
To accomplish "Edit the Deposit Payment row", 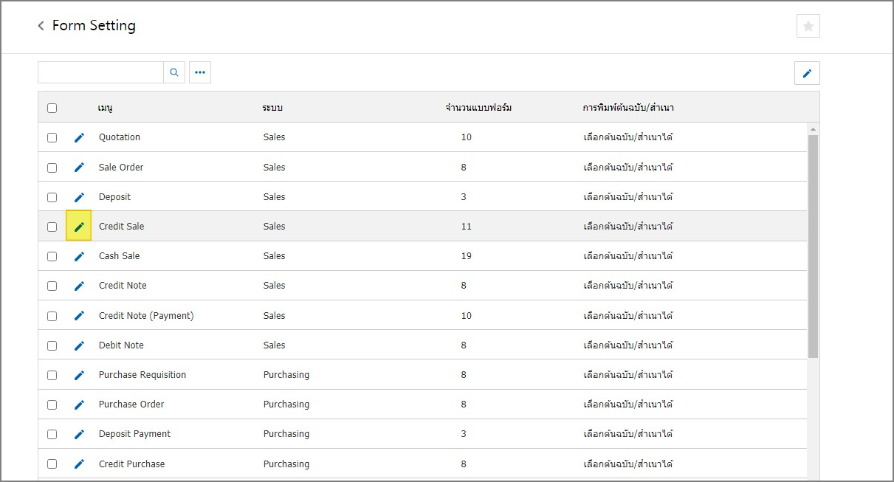I will [x=79, y=434].
